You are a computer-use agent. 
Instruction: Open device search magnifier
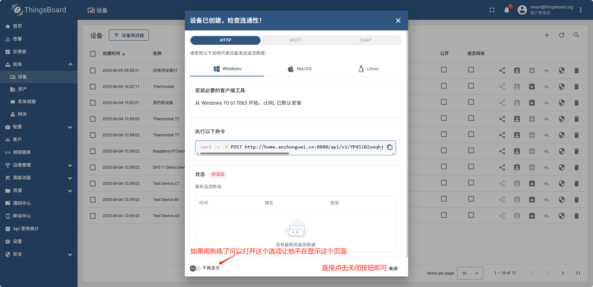coord(576,35)
